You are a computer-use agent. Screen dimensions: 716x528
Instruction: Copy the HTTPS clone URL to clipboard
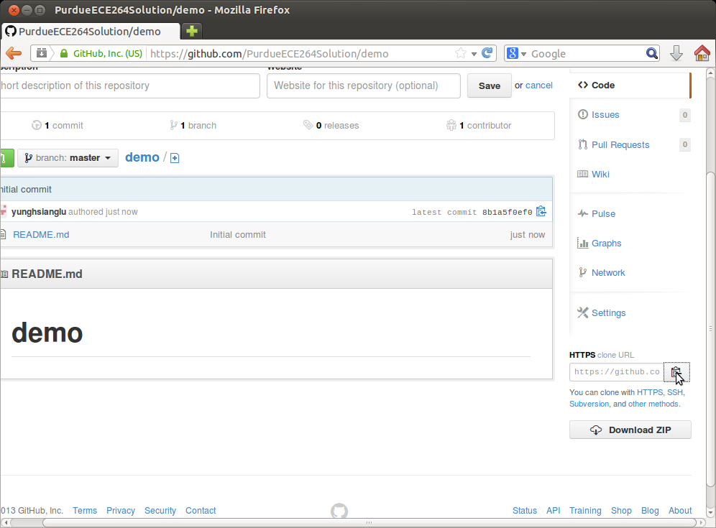click(x=676, y=372)
